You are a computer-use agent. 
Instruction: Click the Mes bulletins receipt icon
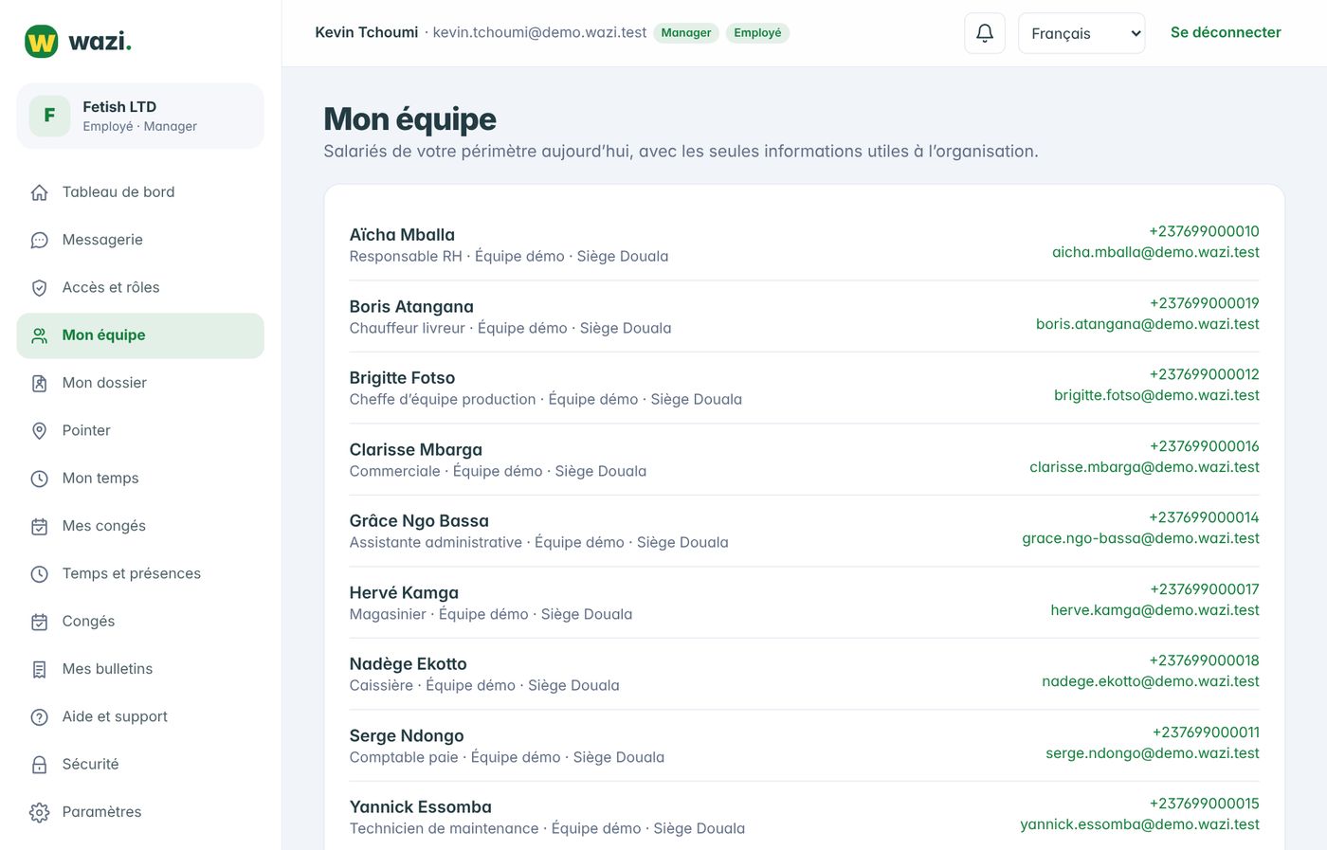coord(39,670)
